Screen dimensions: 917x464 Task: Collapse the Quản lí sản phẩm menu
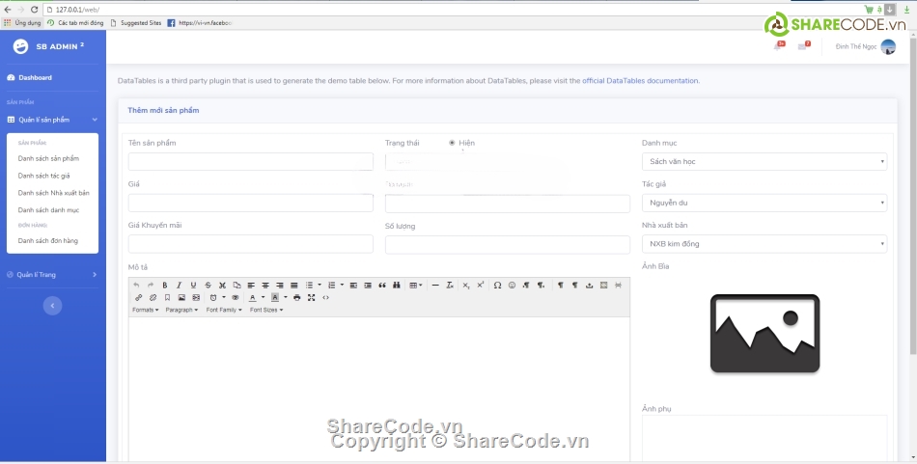coord(53,120)
